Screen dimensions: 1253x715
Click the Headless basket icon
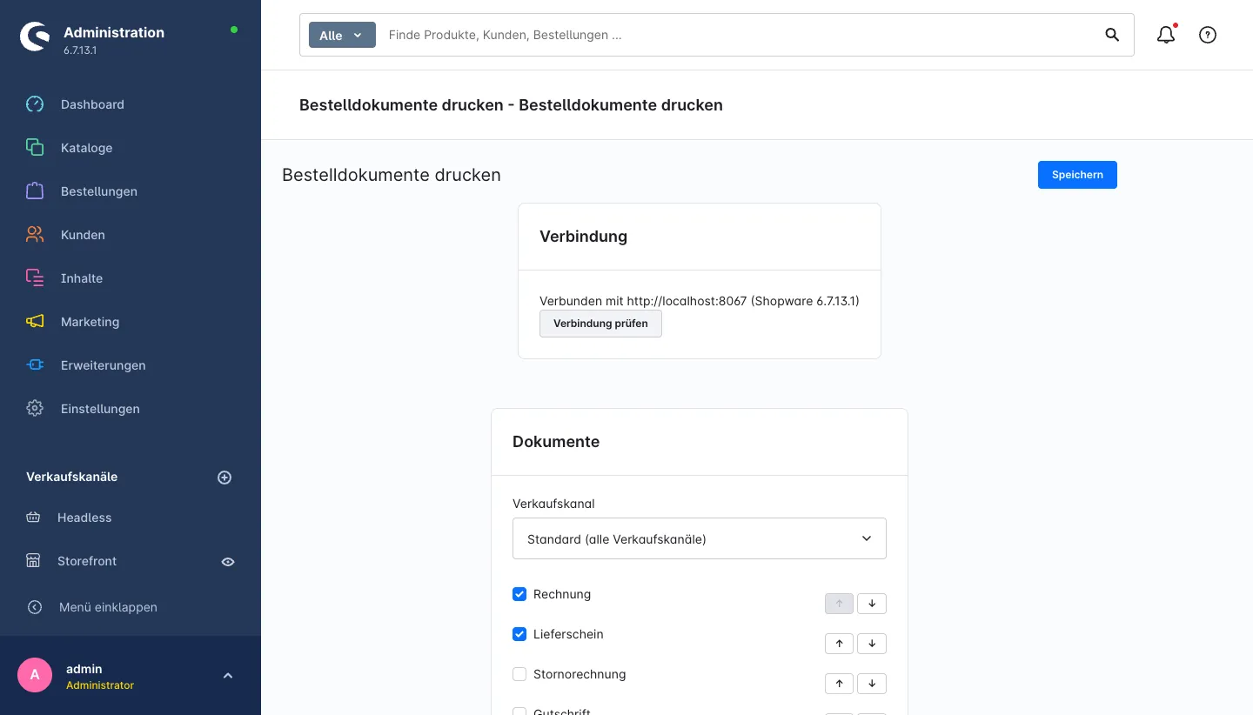click(33, 518)
